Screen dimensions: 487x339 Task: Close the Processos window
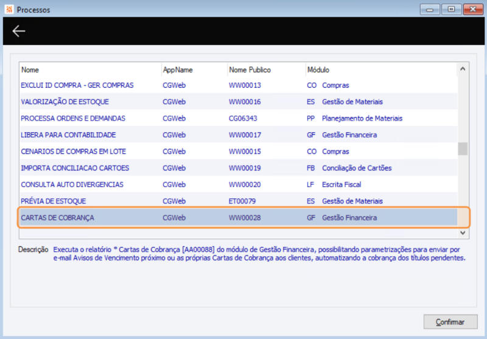point(473,9)
